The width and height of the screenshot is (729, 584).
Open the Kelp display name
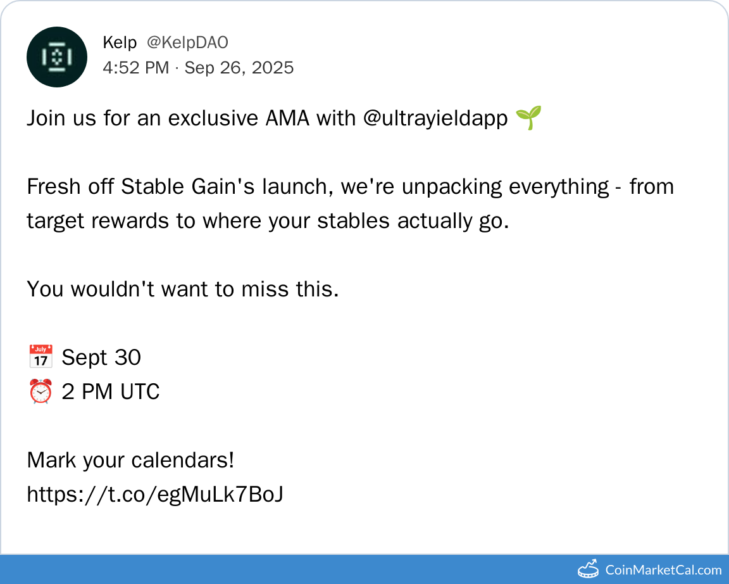120,42
